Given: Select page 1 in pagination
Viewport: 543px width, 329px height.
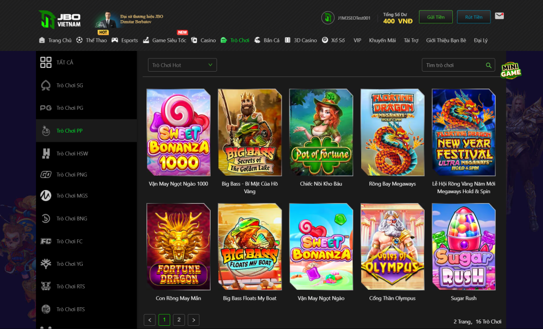Looking at the screenshot, I should 164,319.
